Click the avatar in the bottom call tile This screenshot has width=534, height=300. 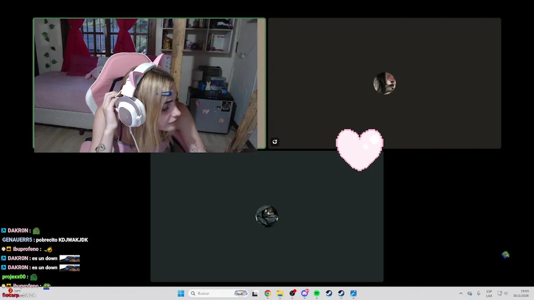tap(267, 216)
